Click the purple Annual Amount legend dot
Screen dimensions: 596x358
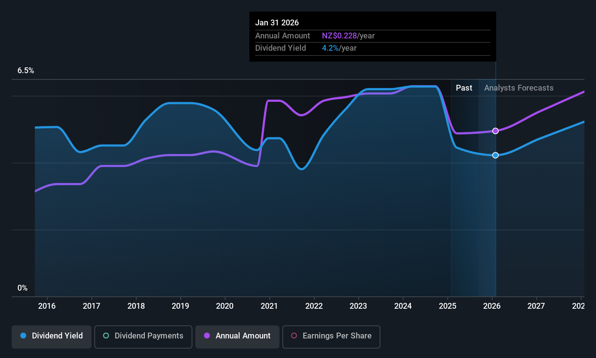(x=207, y=336)
